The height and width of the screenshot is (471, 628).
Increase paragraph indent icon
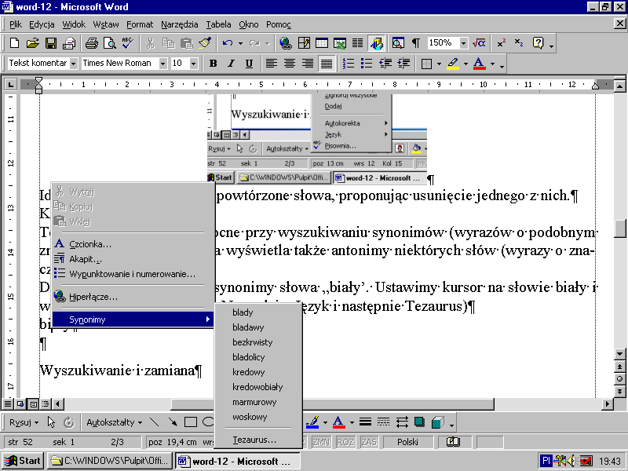click(x=403, y=64)
